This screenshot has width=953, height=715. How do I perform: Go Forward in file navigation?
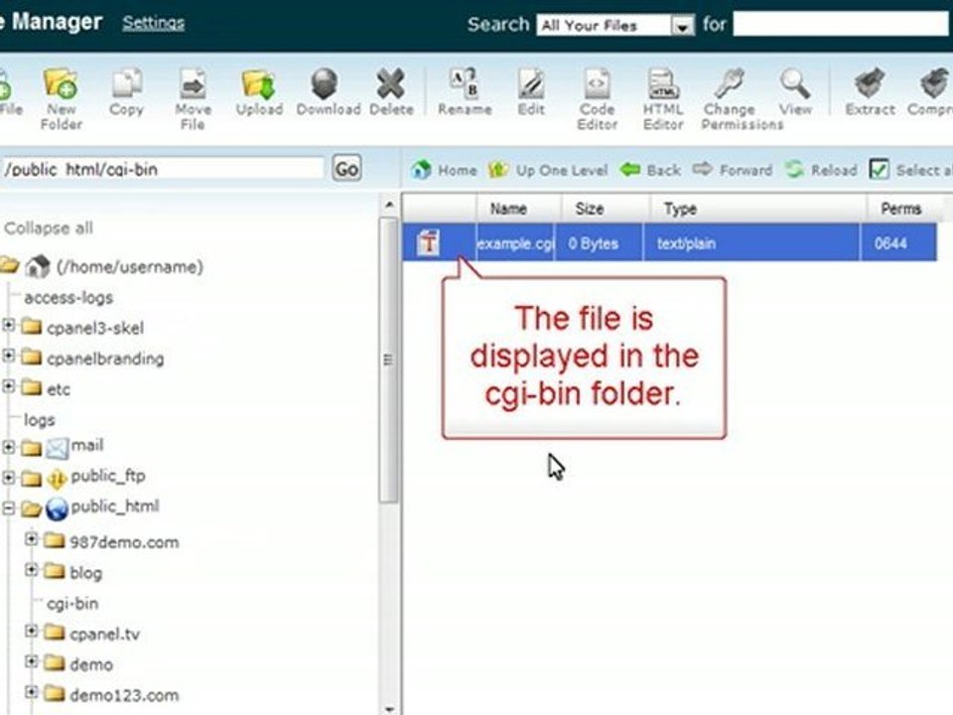(x=733, y=170)
